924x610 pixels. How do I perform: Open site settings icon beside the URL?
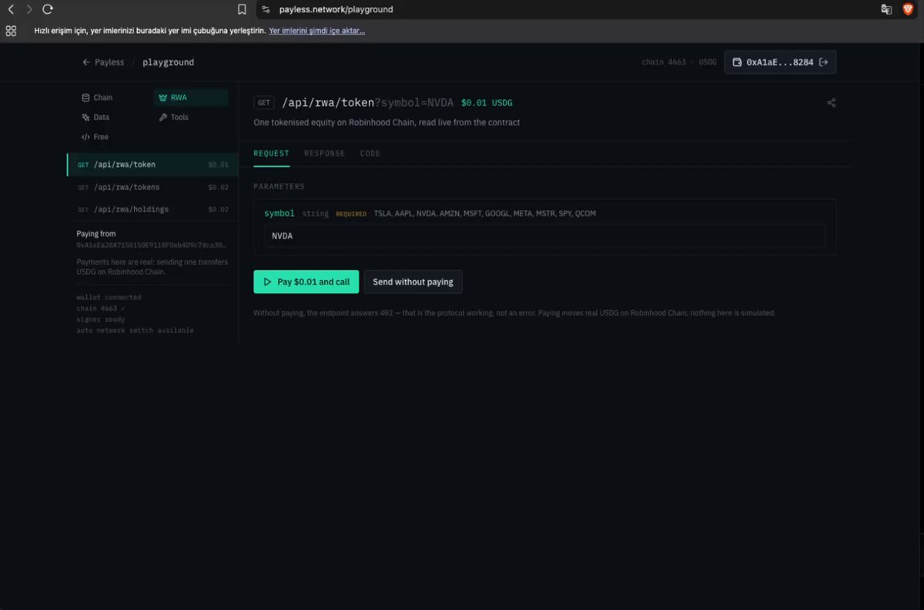pyautogui.click(x=266, y=9)
